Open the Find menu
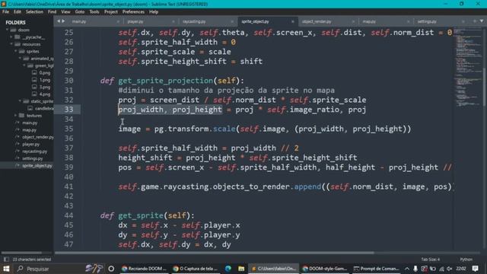Image resolution: width=487 pixels, height=274 pixels. tap(53, 12)
